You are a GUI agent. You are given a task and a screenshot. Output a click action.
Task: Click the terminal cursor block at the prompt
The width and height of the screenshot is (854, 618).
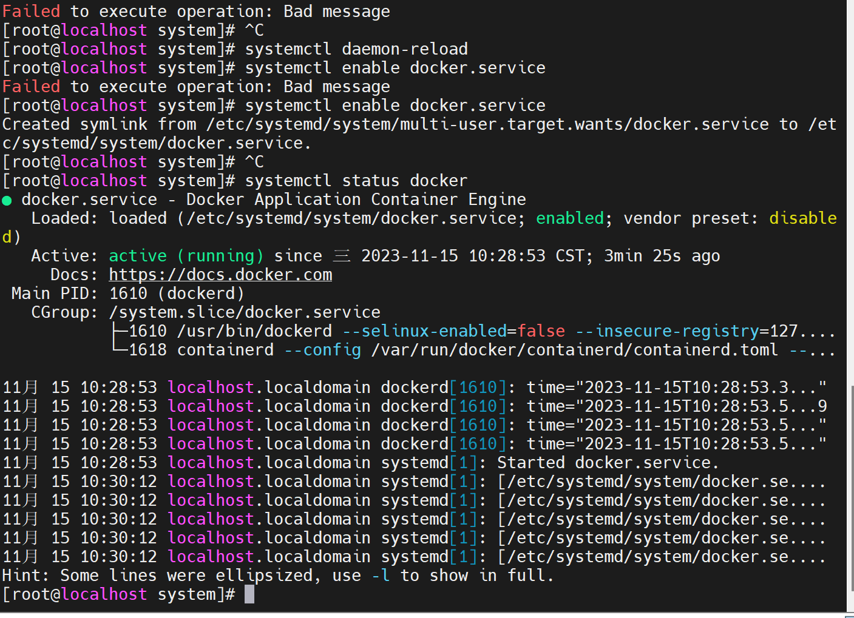coord(249,594)
